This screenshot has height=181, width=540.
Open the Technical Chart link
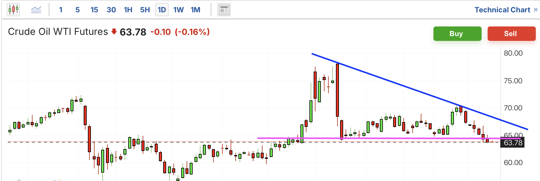click(x=502, y=10)
